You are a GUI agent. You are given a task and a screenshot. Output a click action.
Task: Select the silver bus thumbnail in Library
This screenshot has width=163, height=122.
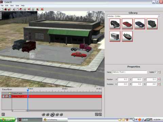point(115,36)
